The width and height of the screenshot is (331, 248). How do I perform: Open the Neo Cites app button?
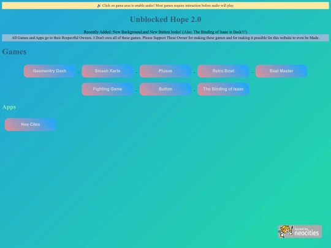31,125
